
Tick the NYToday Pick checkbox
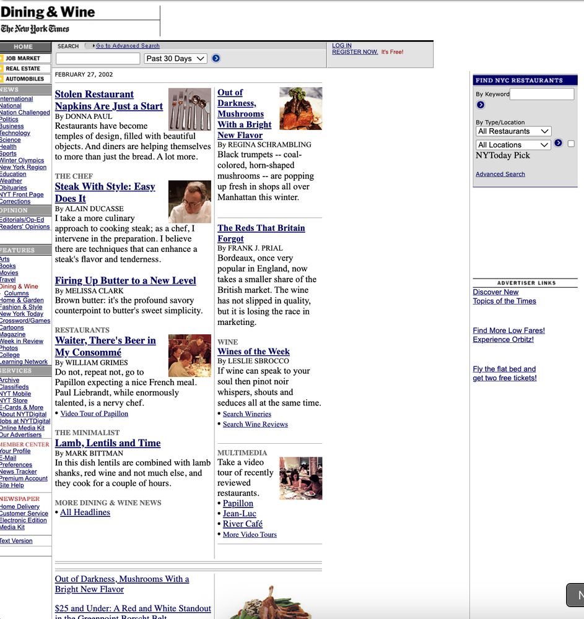point(571,144)
